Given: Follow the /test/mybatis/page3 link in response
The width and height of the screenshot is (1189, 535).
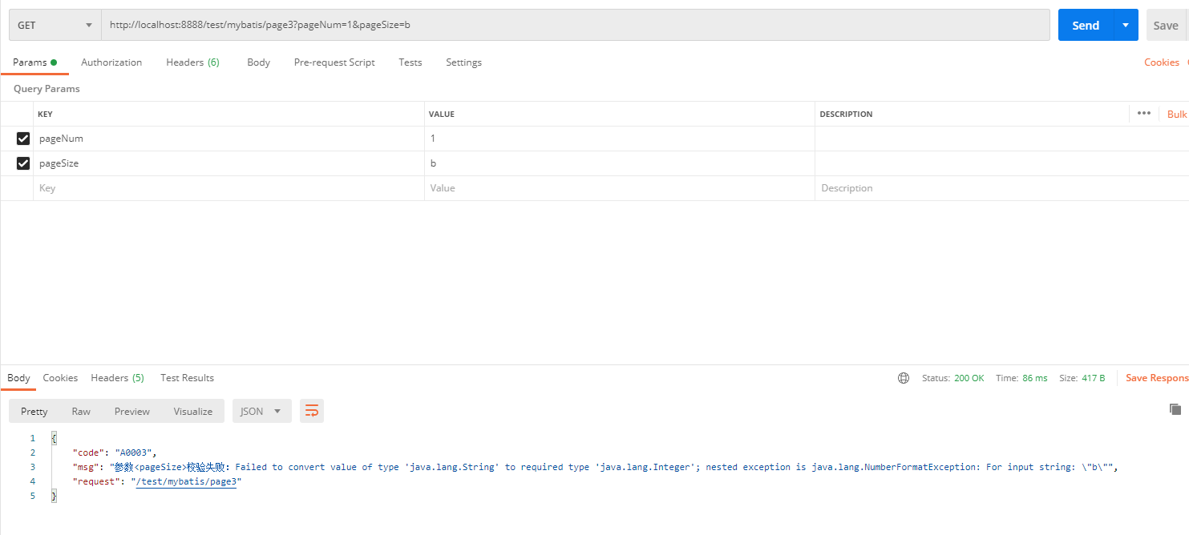Looking at the screenshot, I should point(186,481).
